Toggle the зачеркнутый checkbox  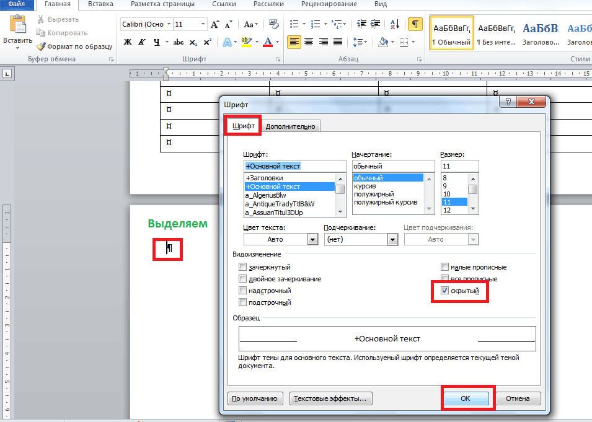pos(242,267)
